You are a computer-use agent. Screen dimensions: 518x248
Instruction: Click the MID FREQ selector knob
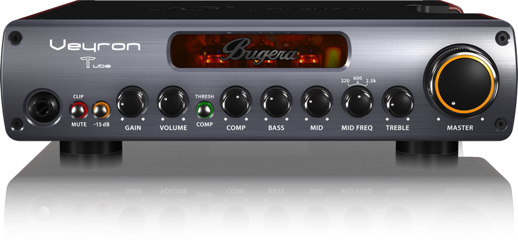tap(357, 102)
